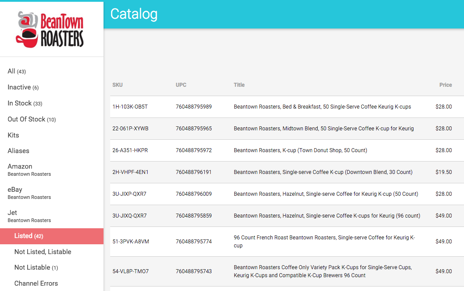Click the $28.00 price for Midtown Blend

tap(443, 129)
